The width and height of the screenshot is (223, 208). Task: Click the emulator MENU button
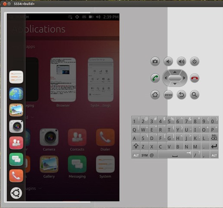(x=168, y=95)
